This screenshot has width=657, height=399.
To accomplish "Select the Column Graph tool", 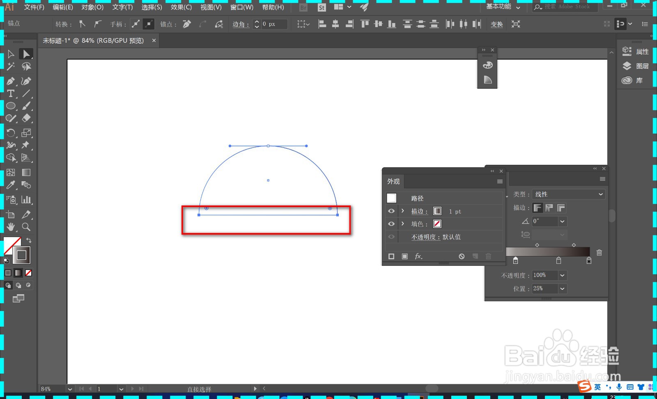I will pyautogui.click(x=26, y=200).
